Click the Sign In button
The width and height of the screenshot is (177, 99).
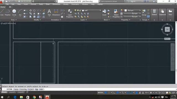(132, 1)
